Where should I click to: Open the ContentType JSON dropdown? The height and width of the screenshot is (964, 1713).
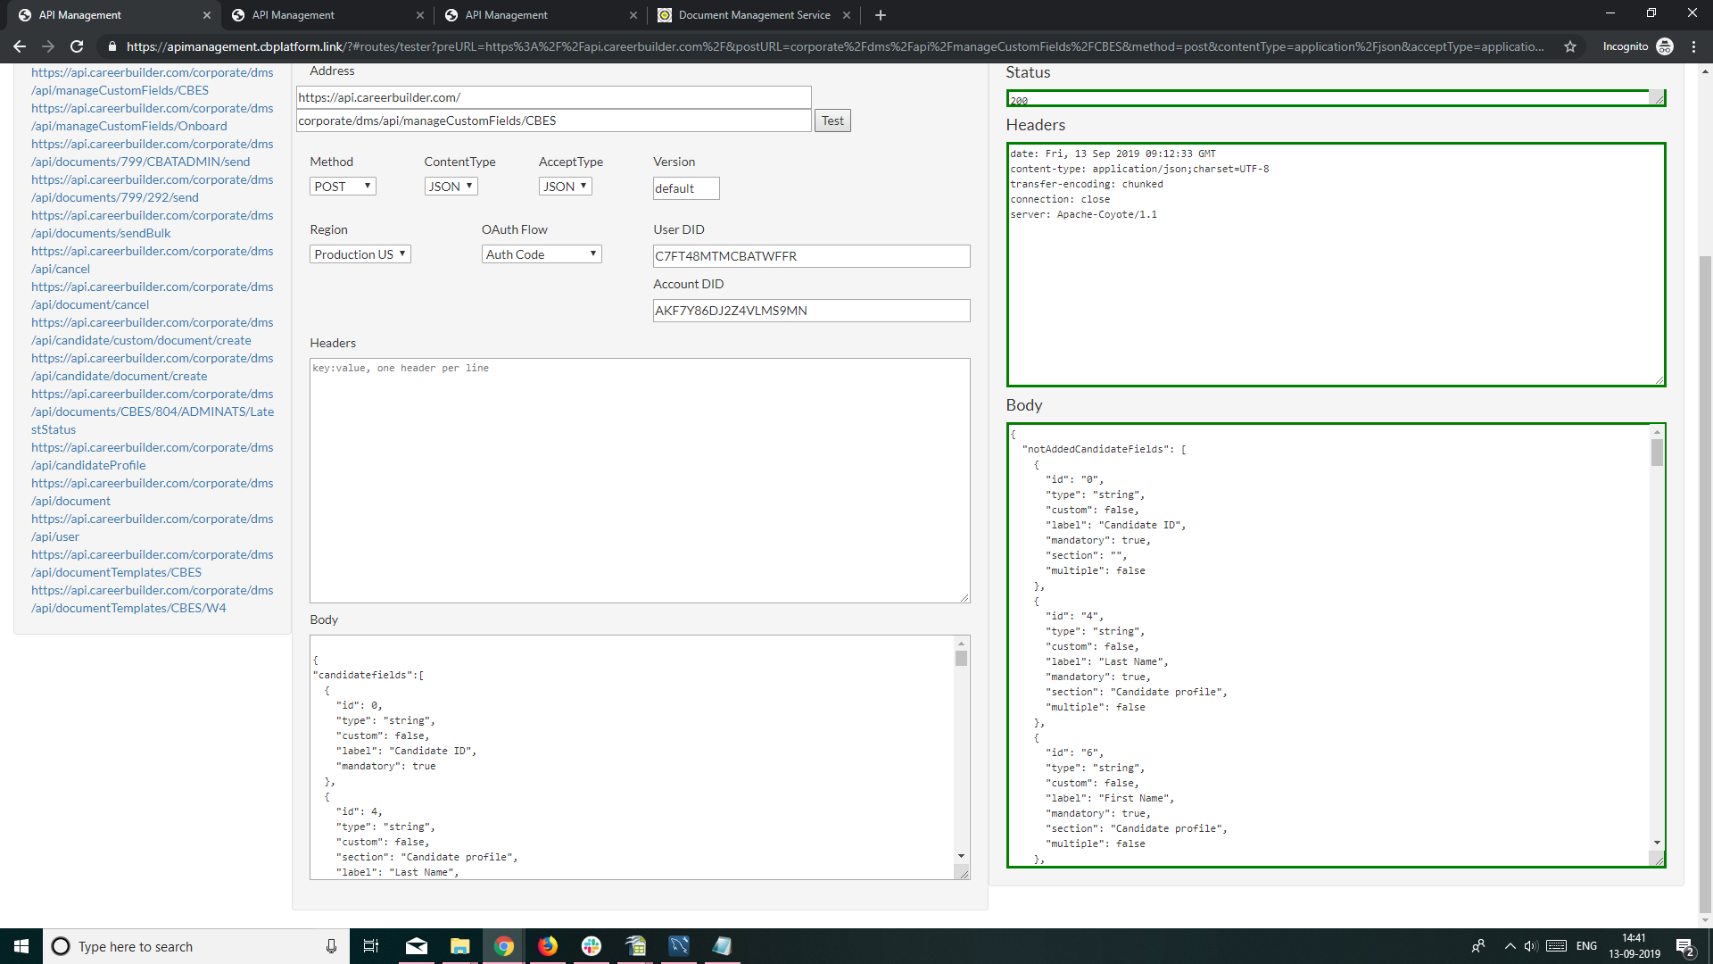[x=451, y=187]
